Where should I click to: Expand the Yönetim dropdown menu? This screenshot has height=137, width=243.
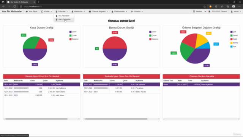137,11
